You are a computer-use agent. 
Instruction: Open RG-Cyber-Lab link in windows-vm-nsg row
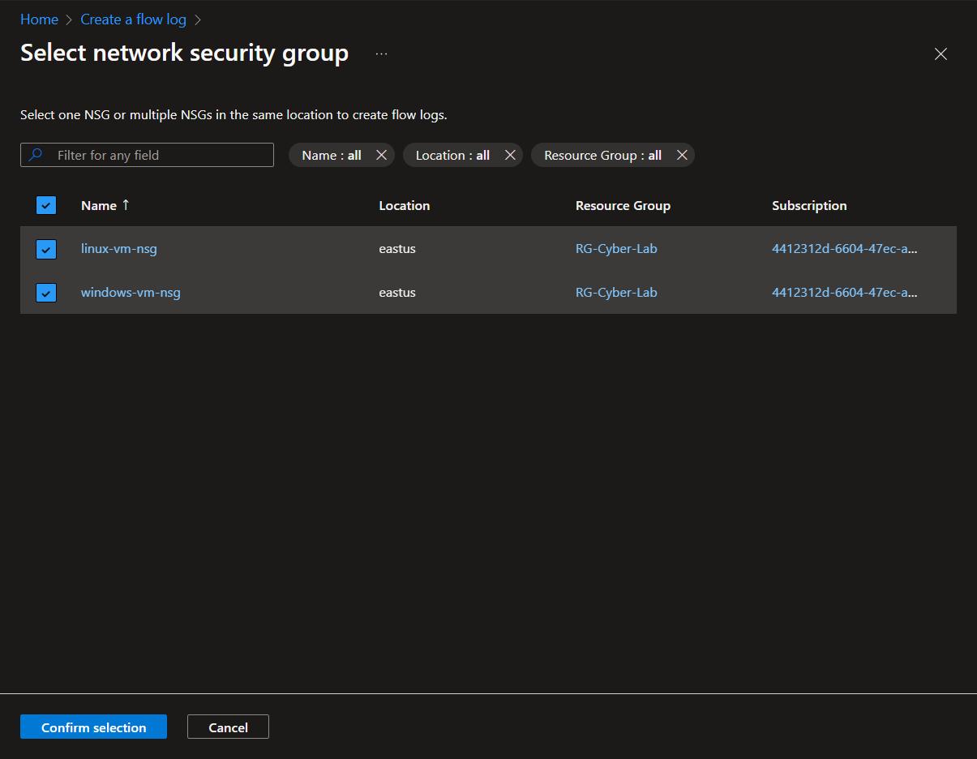point(616,293)
